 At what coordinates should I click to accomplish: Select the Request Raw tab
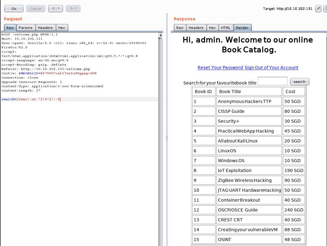10,28
